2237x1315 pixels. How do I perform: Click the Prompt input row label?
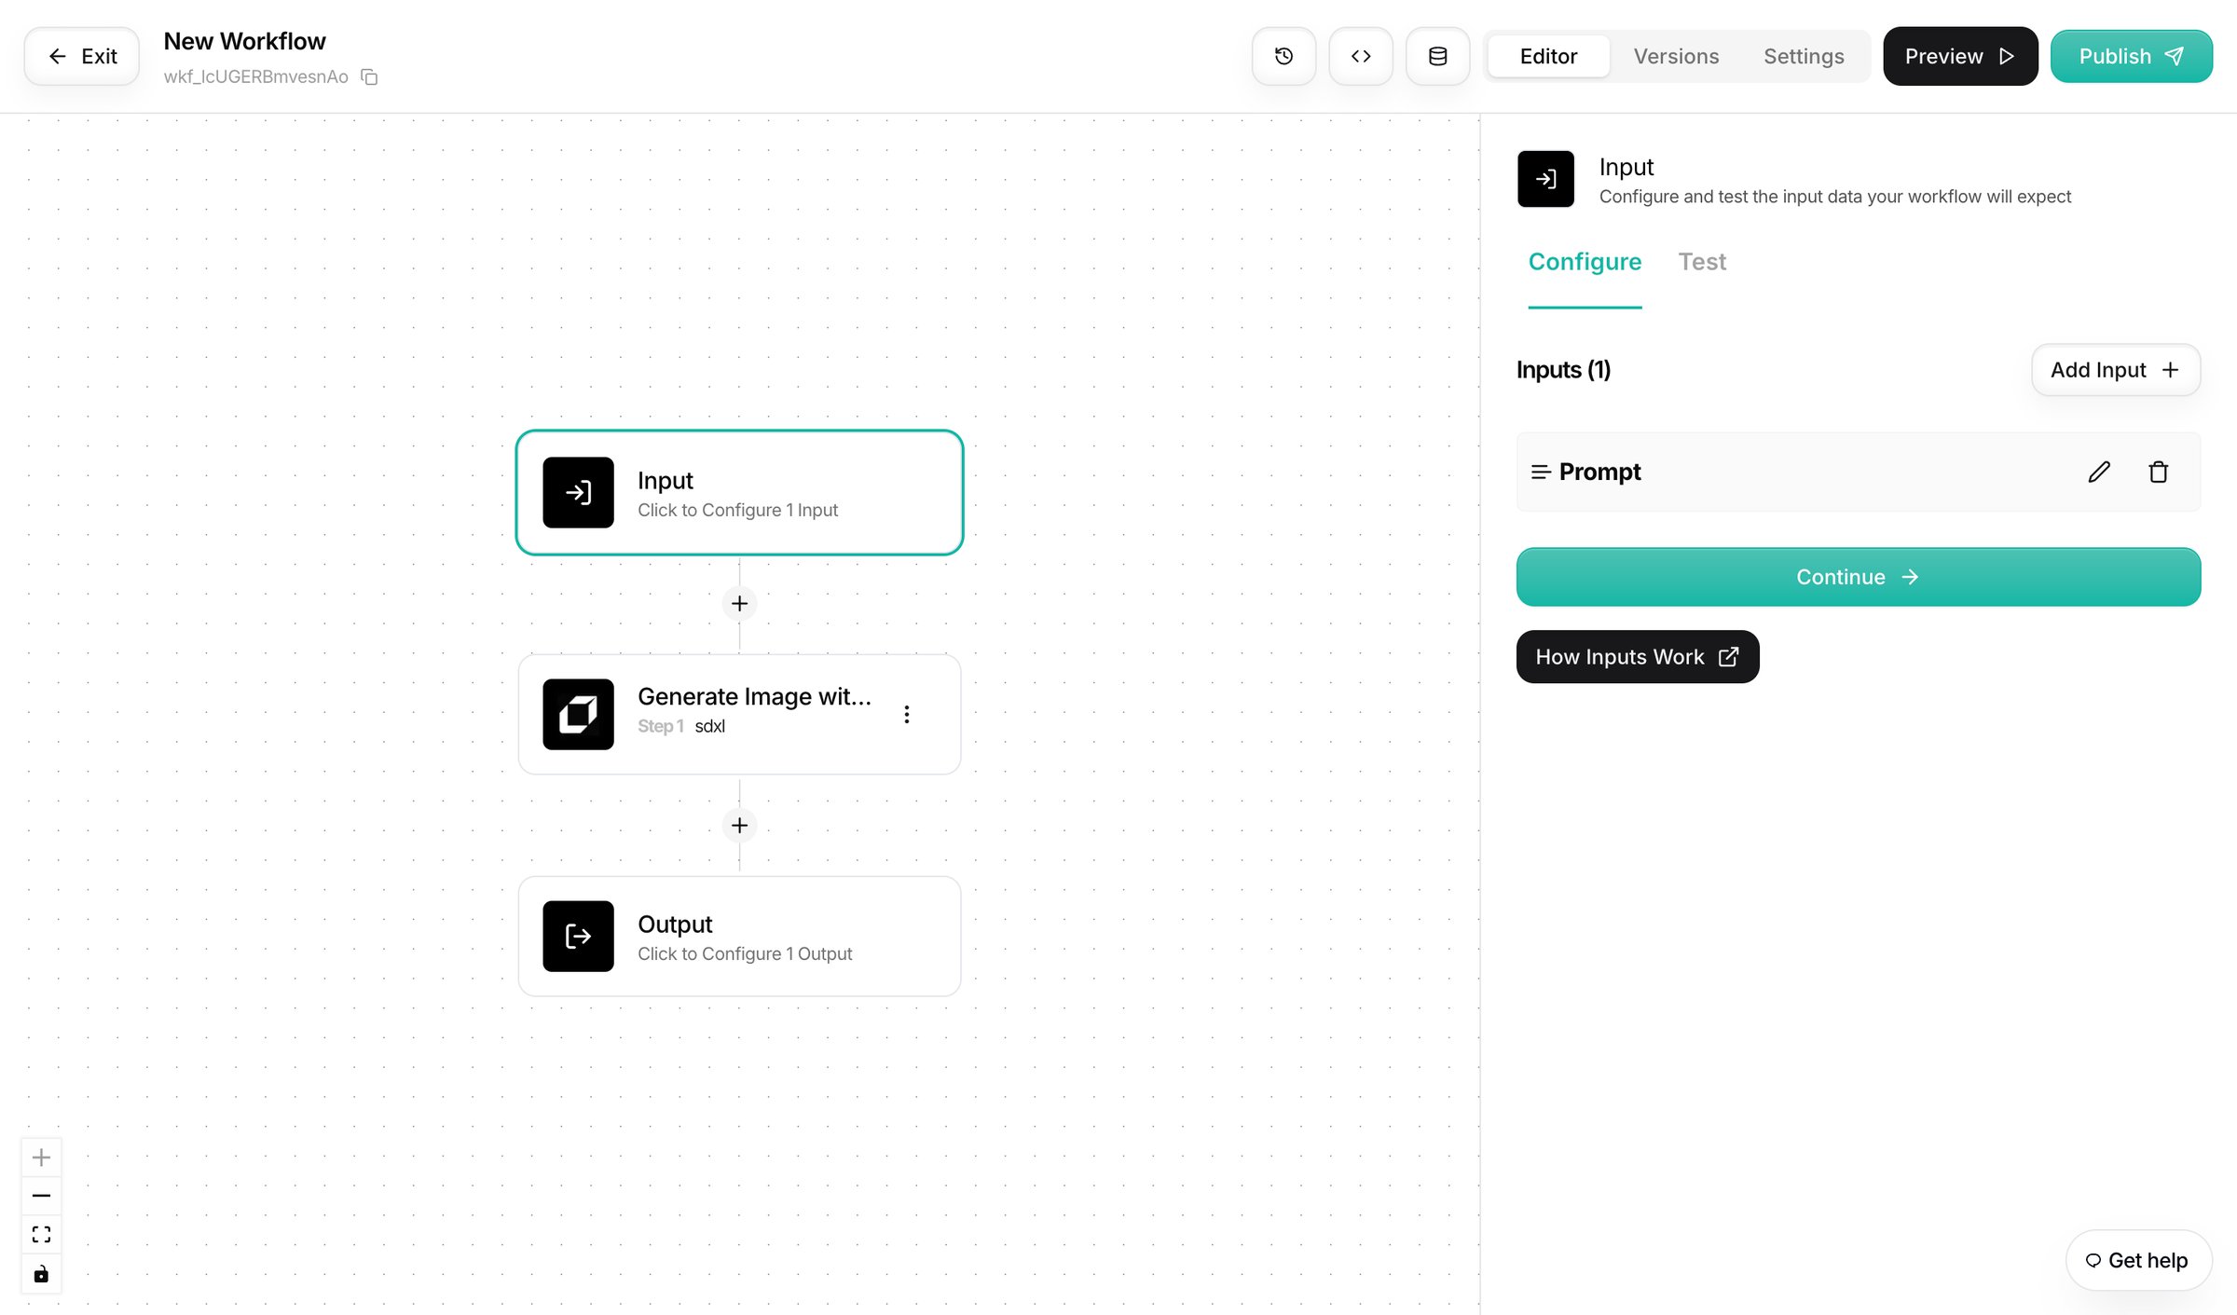click(1599, 473)
